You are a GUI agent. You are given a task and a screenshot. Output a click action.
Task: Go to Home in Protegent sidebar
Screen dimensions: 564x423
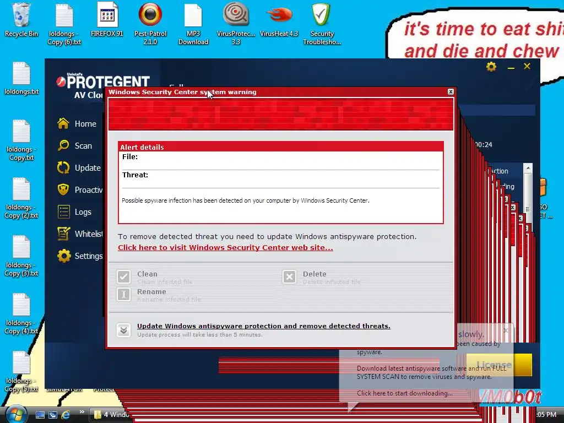(77, 123)
